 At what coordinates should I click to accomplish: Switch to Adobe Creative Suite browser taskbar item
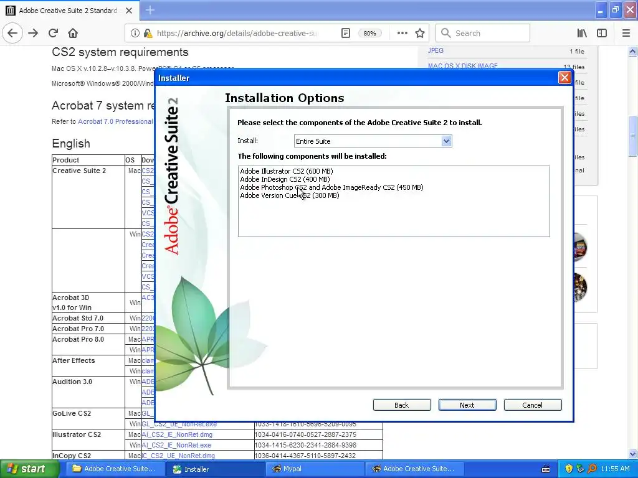[x=414, y=469]
